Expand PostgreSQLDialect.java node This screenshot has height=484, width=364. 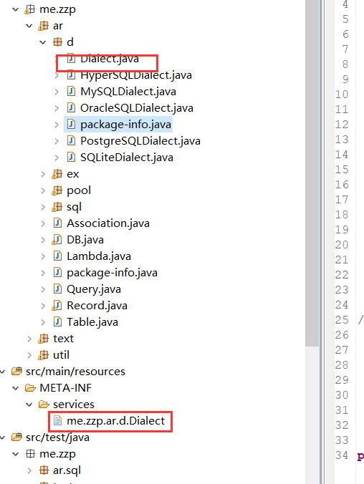pyautogui.click(x=57, y=141)
